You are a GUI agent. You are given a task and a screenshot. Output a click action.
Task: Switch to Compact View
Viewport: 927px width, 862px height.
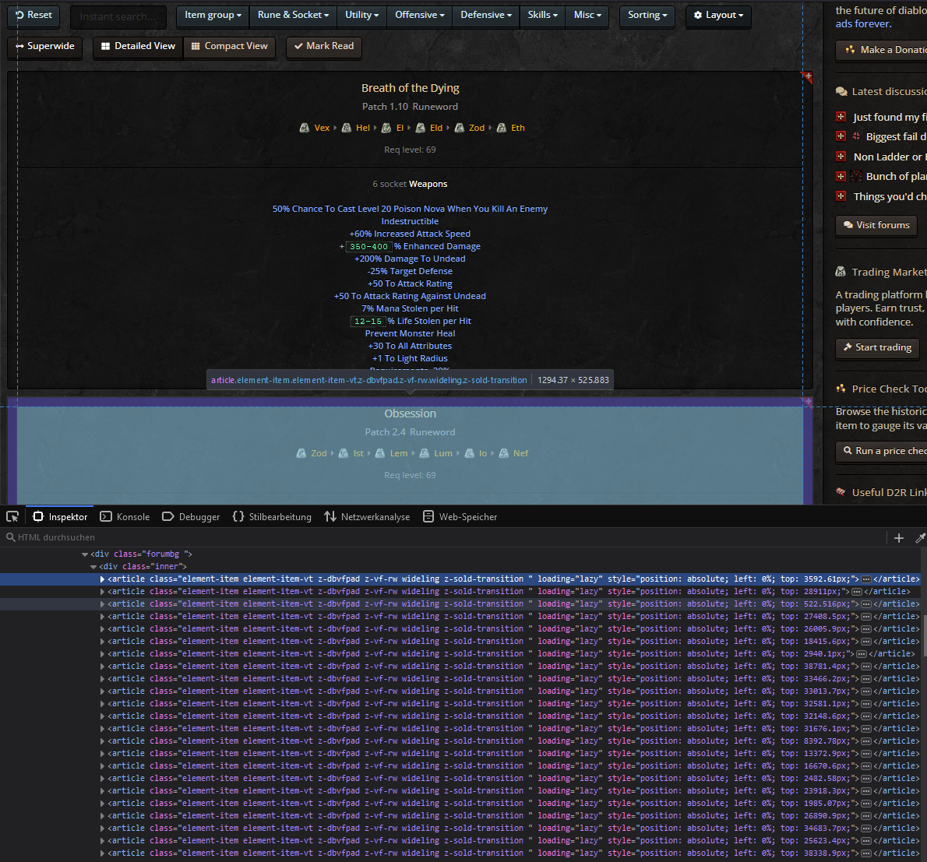pyautogui.click(x=230, y=47)
